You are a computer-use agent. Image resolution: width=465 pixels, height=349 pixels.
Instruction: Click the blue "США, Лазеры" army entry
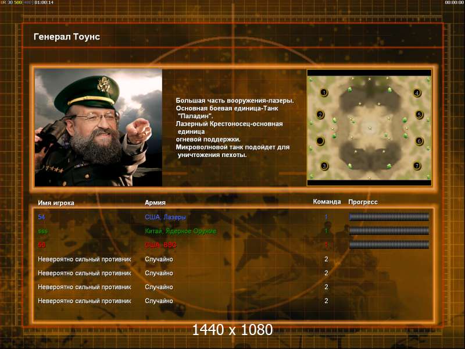(x=165, y=217)
